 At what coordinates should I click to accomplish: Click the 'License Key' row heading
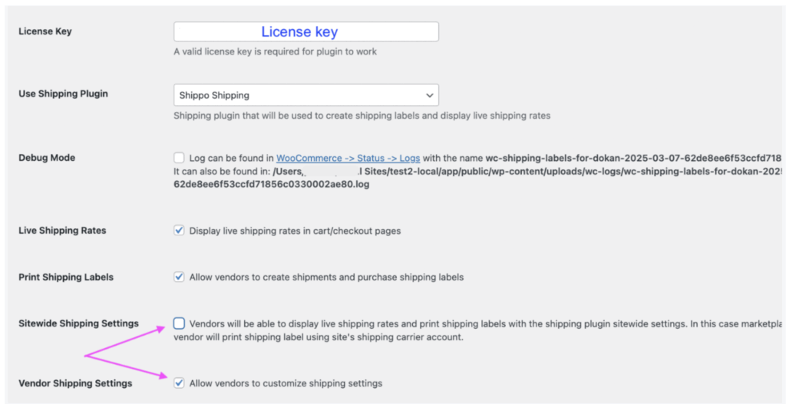[x=45, y=31]
